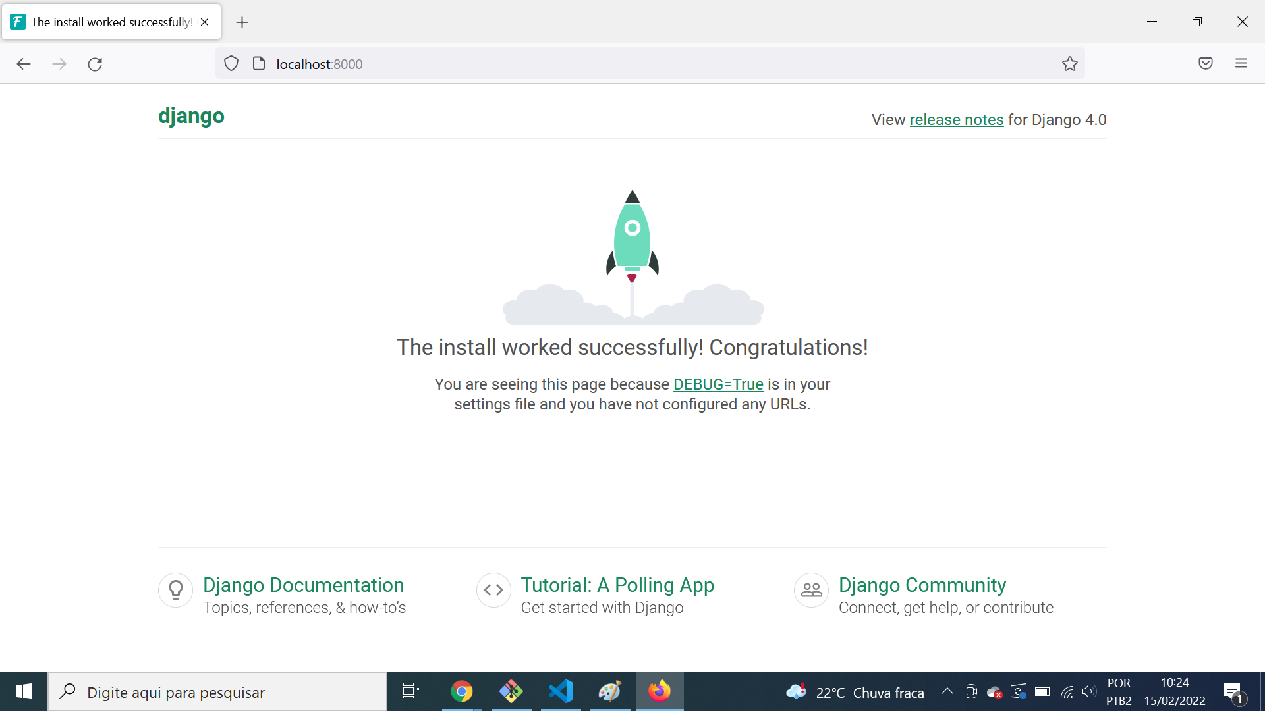The image size is (1265, 711).
Task: Click the site information page icon
Action: coord(259,64)
